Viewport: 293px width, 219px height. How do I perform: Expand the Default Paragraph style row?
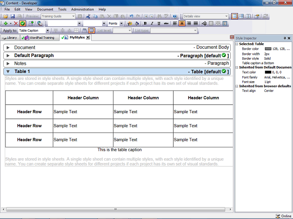pyautogui.click(x=8, y=56)
